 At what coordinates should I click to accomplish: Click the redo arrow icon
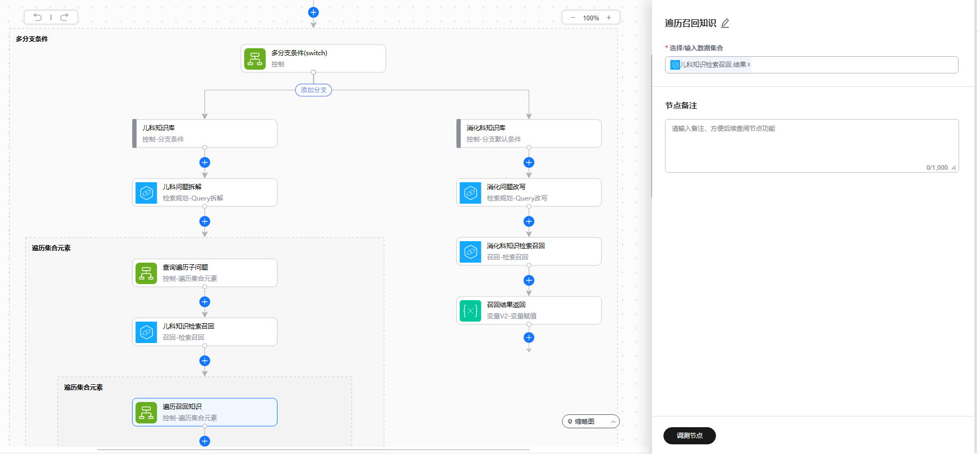pos(64,17)
